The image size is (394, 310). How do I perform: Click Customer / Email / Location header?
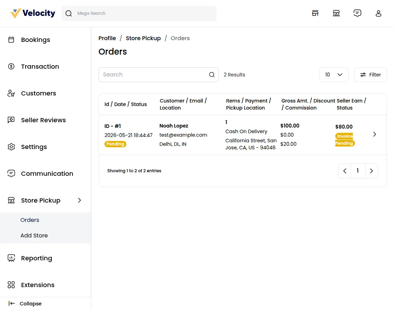[x=183, y=104]
